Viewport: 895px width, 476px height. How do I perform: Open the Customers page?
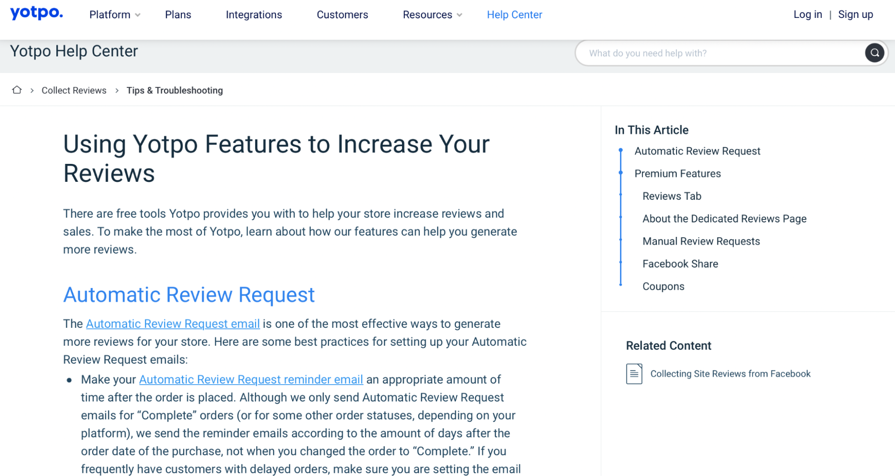coord(342,15)
